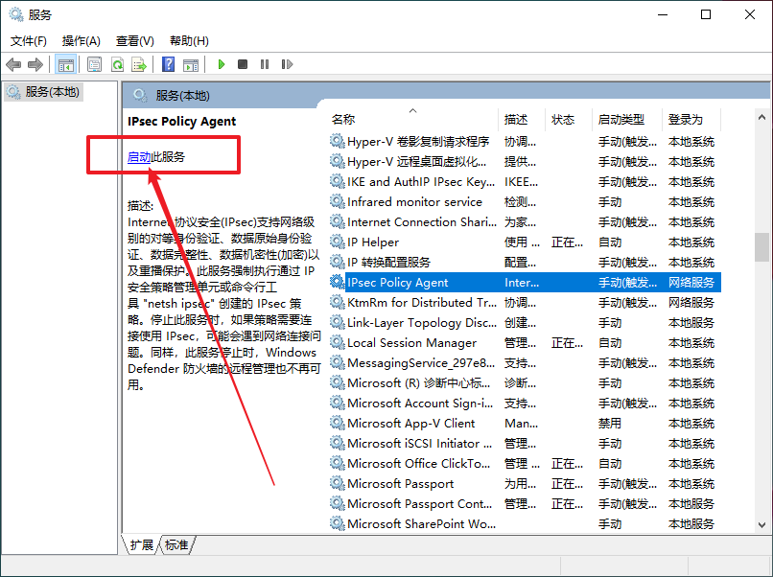Switch to the 标准 tab

(x=176, y=544)
